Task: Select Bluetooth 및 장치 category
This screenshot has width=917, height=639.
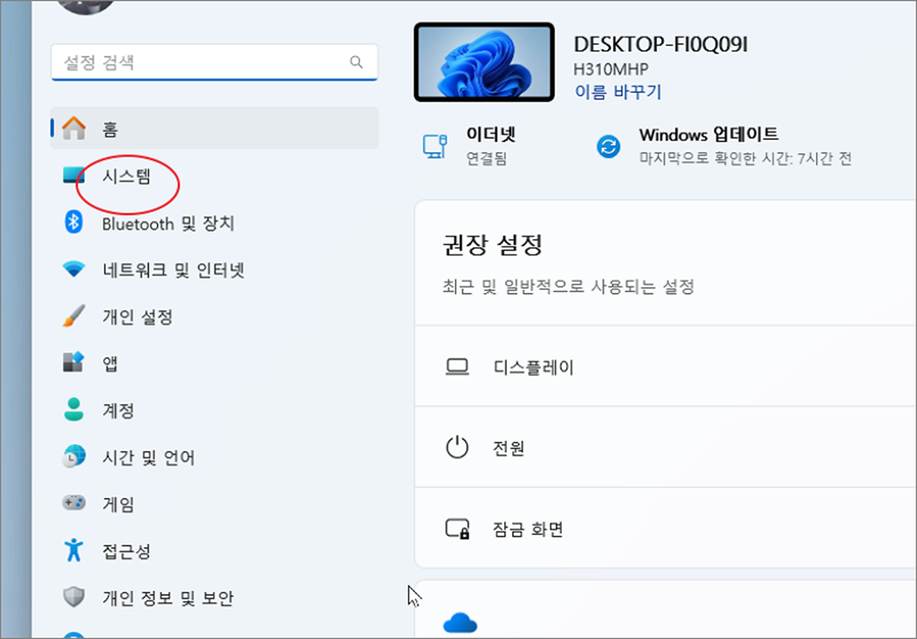Action: tap(214, 223)
